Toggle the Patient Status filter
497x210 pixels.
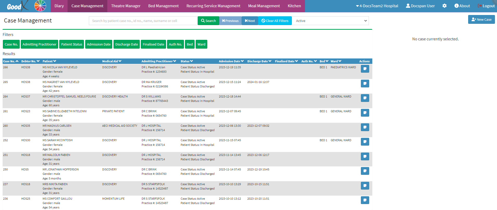[71, 44]
